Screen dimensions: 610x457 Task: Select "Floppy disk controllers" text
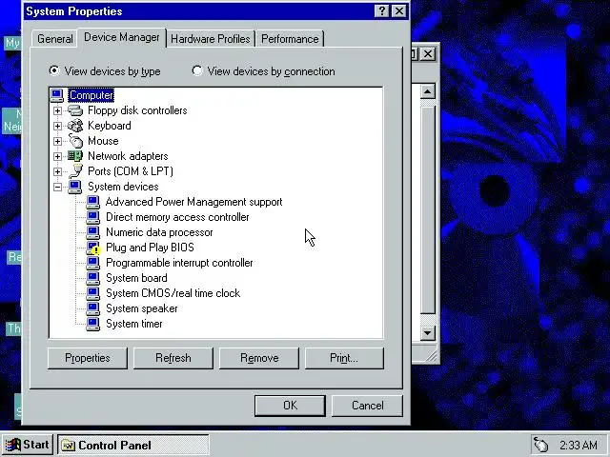pyautogui.click(x=137, y=110)
